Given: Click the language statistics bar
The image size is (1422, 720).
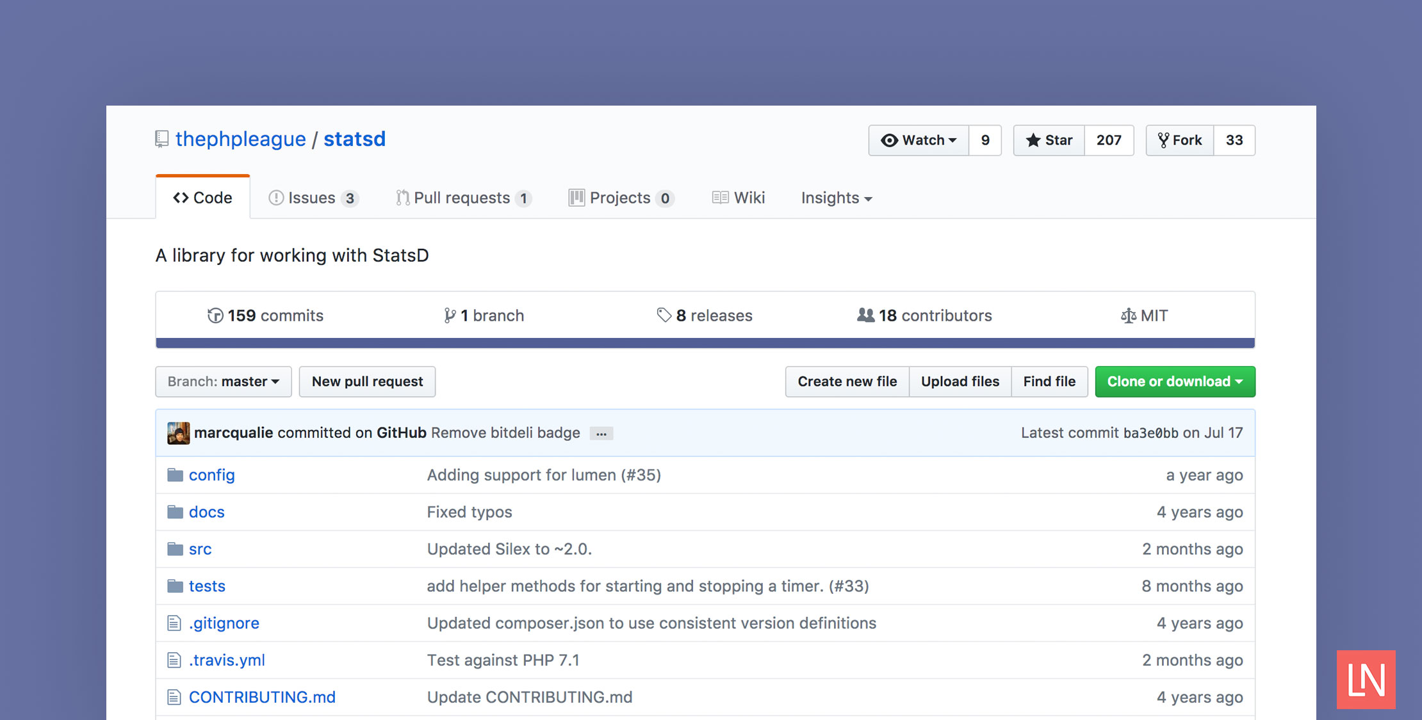Looking at the screenshot, I should click(705, 342).
